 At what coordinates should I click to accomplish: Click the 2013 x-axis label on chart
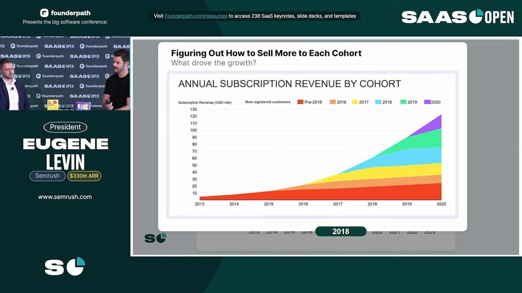[199, 204]
